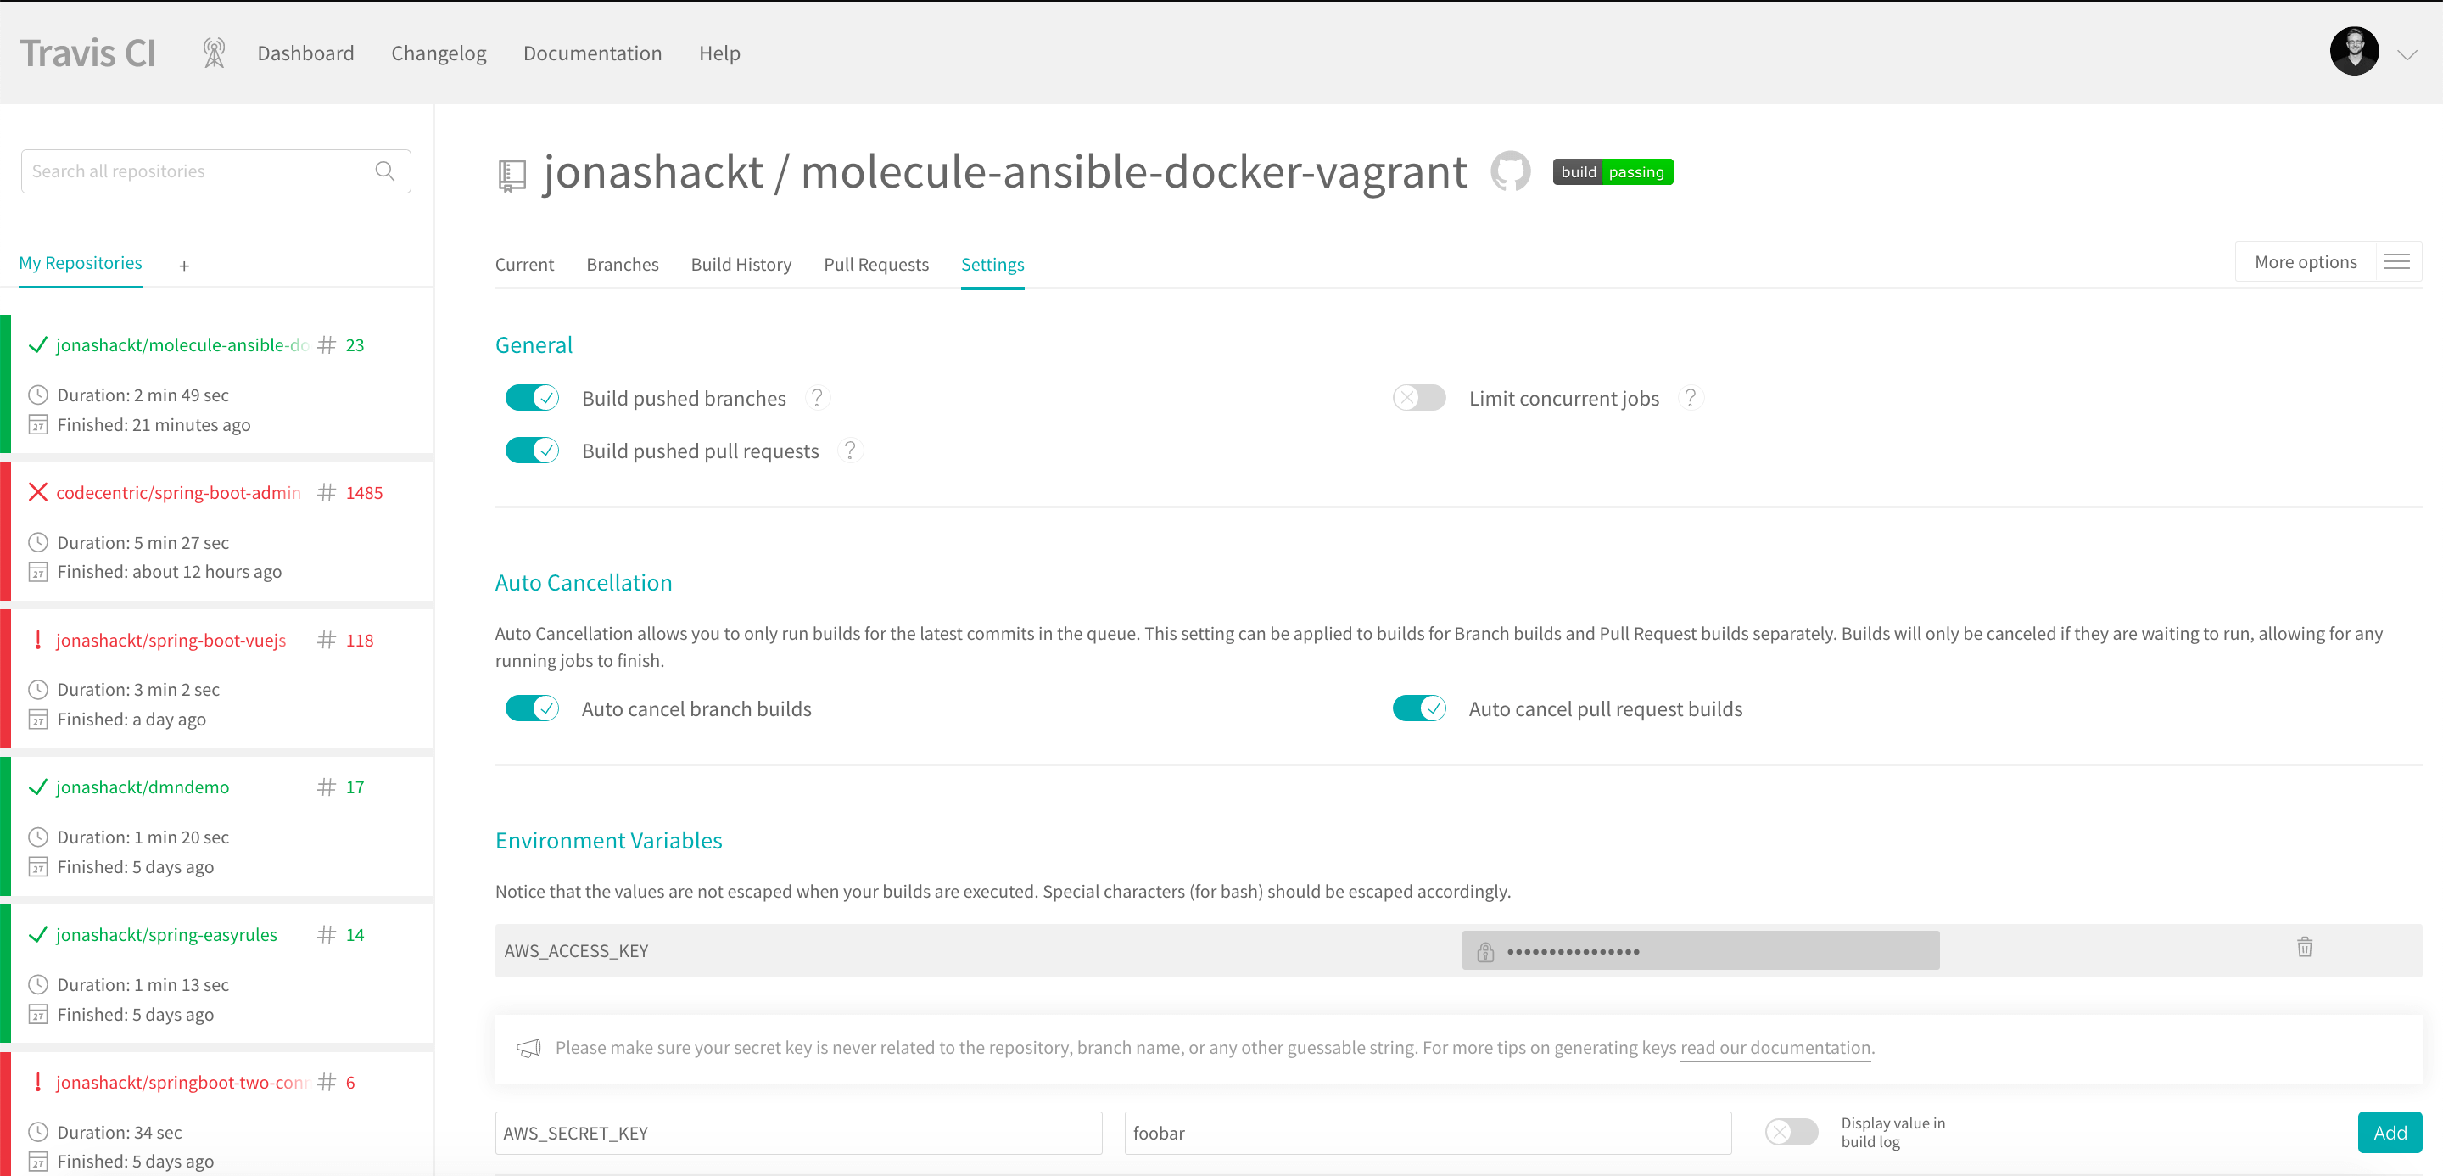
Task: Click help icon beside Build pushed pull requests
Action: click(x=850, y=451)
